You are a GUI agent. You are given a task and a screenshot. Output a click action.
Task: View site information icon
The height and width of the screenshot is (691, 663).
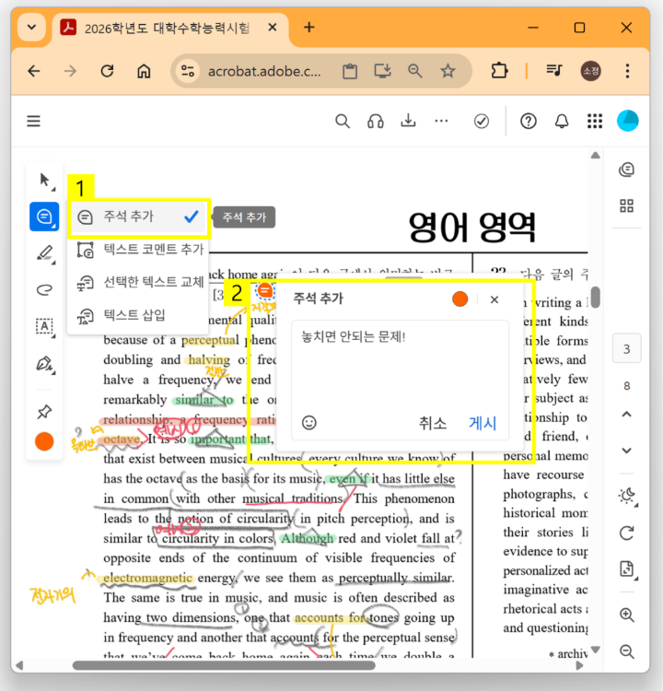[x=188, y=71]
